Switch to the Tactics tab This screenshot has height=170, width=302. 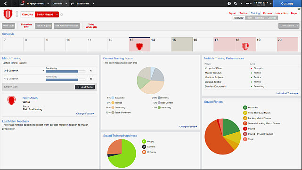point(244,13)
